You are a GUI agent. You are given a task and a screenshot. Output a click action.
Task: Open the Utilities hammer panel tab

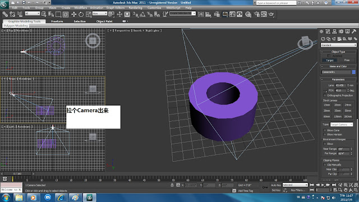354,31
